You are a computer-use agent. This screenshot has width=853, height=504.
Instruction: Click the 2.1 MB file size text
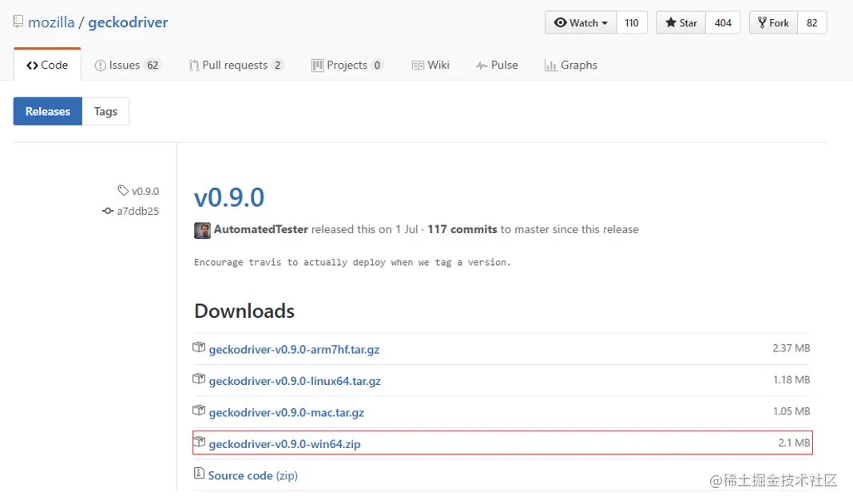coord(794,443)
